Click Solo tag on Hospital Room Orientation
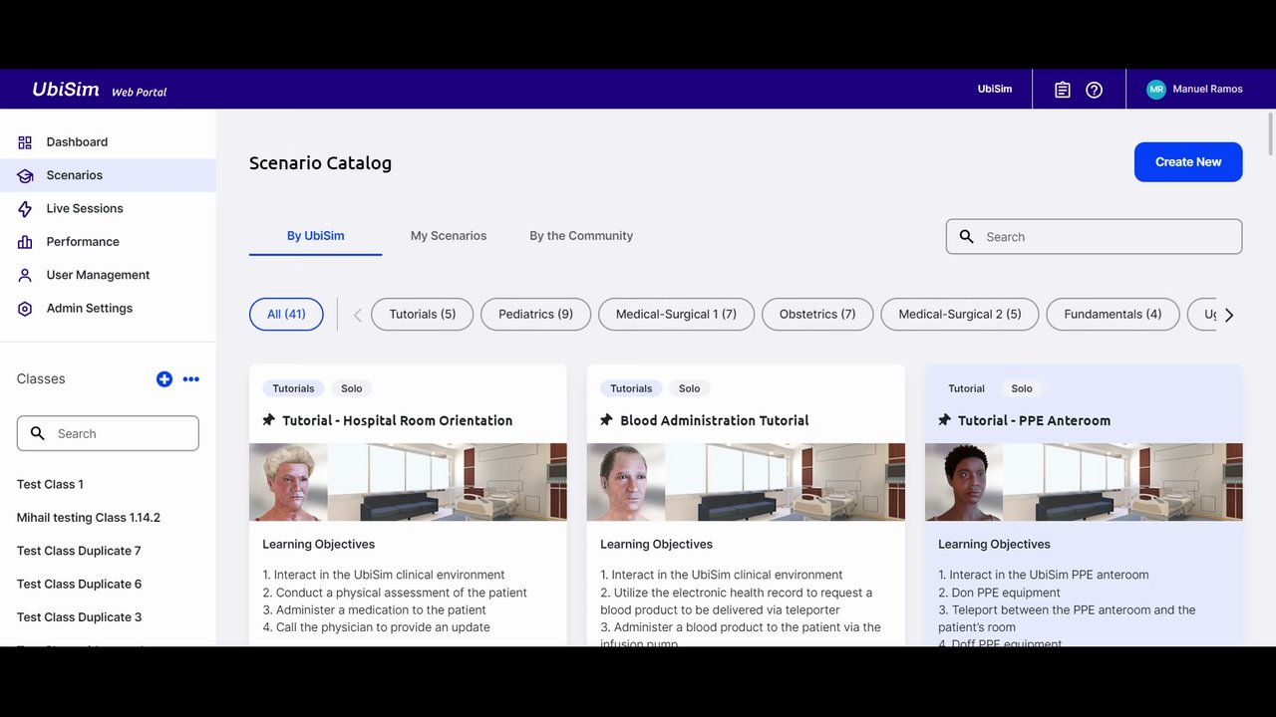 pyautogui.click(x=352, y=388)
